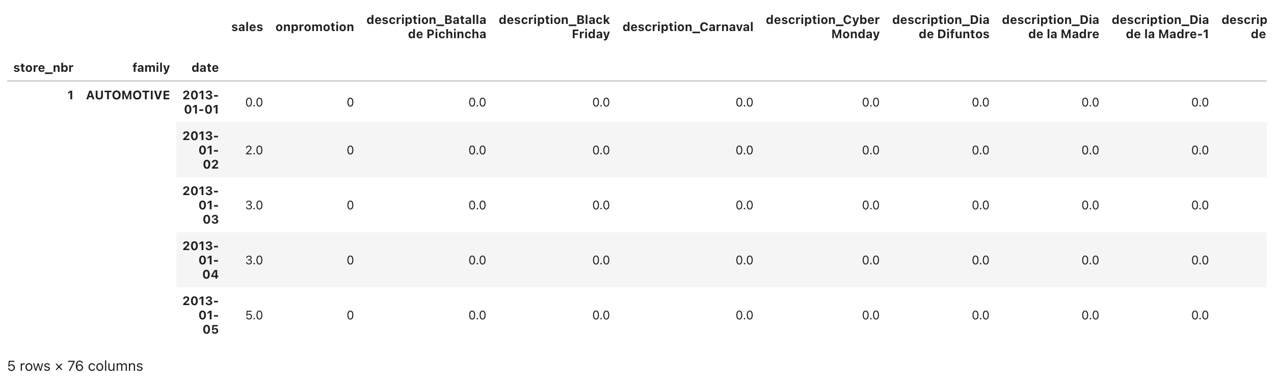Click the date index label
The image size is (1277, 381).
(205, 68)
